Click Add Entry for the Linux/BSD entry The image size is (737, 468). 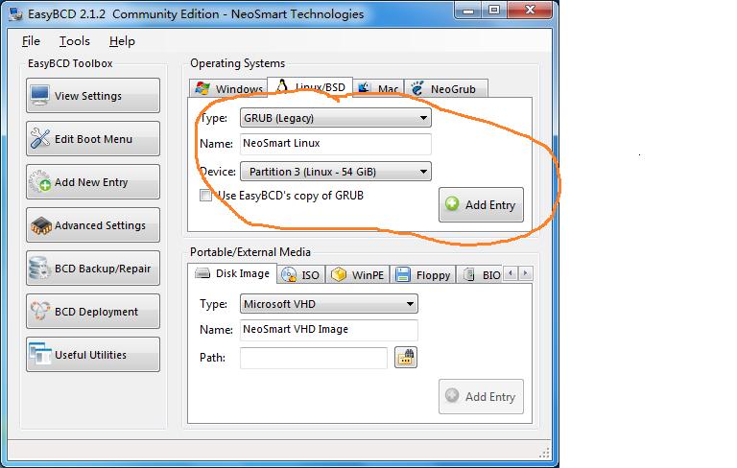(x=481, y=205)
